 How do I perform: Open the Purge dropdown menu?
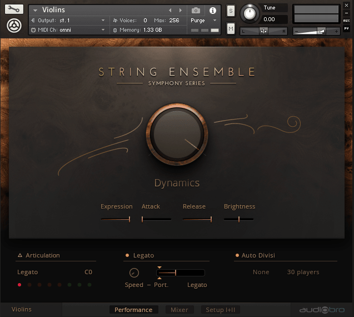click(x=203, y=21)
